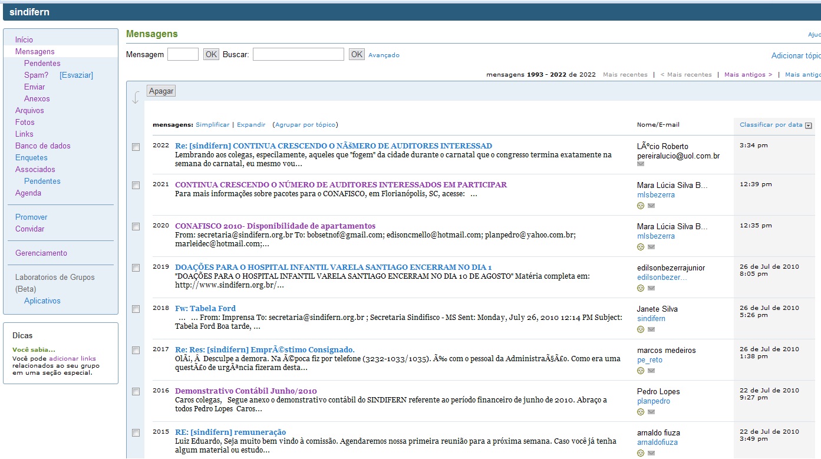Expand message previews with Expandir
Viewport: 821px width, 459px height.
click(x=251, y=125)
